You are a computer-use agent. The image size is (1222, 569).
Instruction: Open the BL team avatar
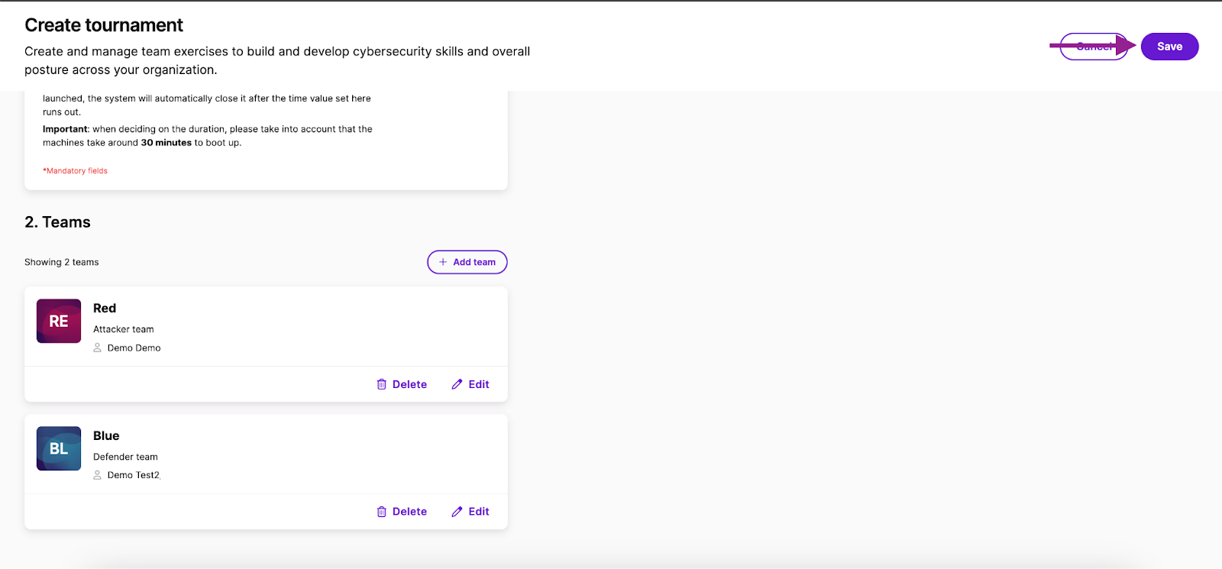coord(59,448)
